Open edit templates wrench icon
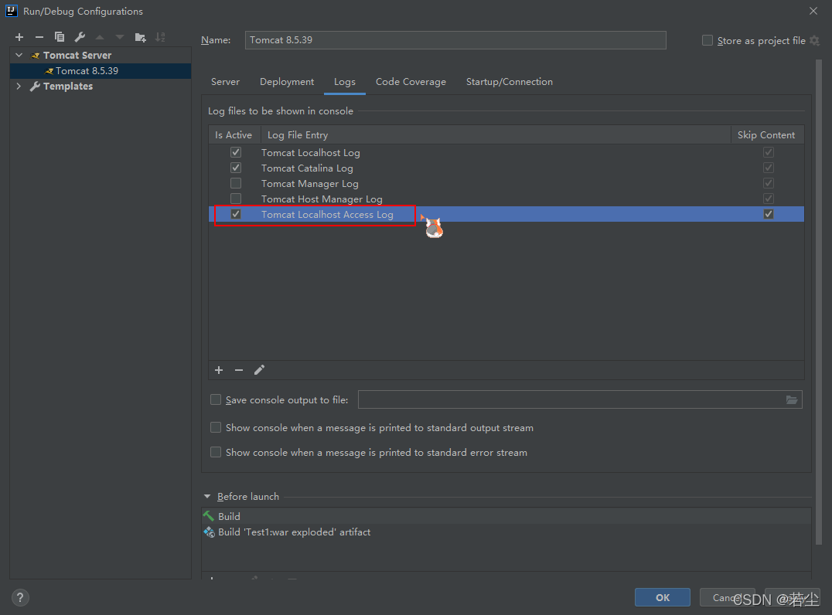This screenshot has height=615, width=832. (x=80, y=37)
